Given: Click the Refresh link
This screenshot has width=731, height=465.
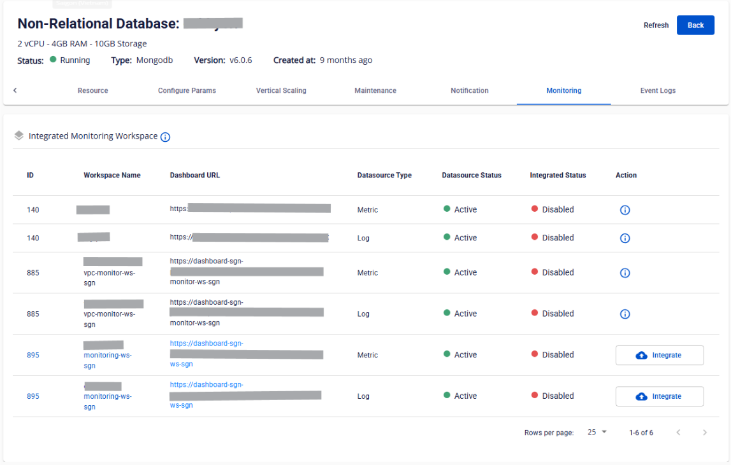Looking at the screenshot, I should [x=656, y=25].
